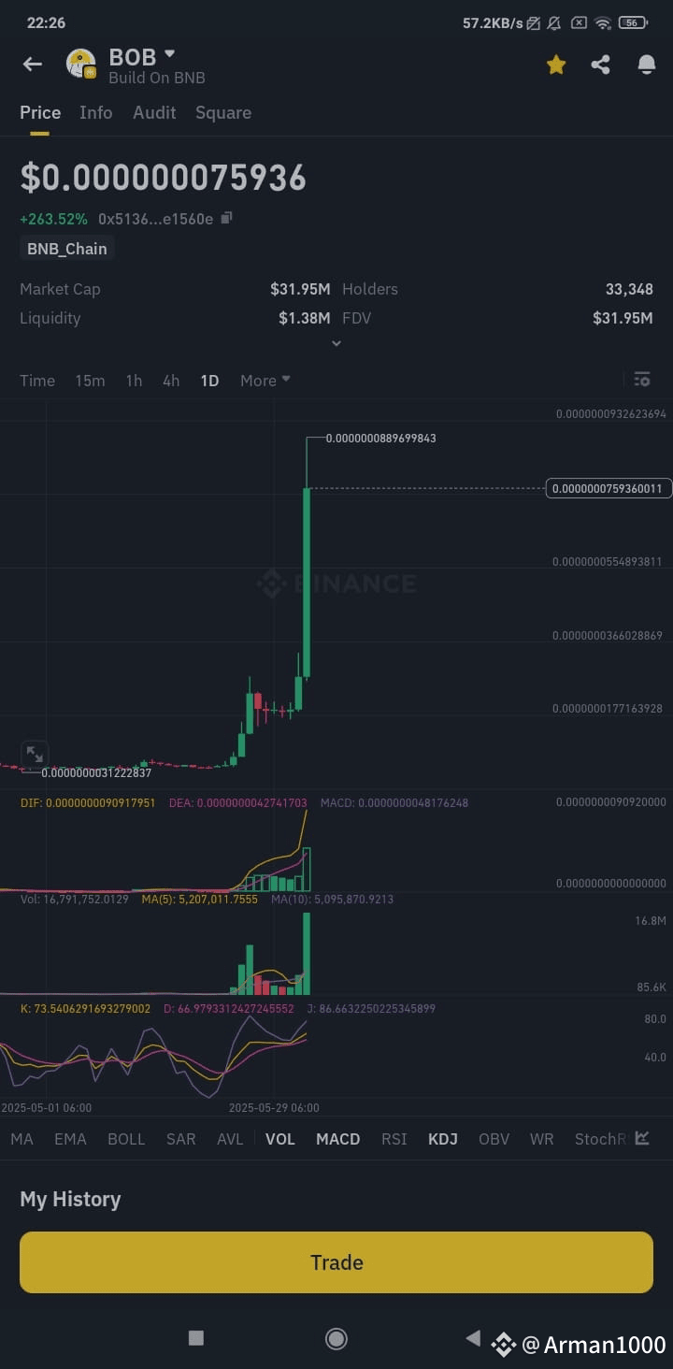Viewport: 673px width, 1369px height.
Task: Tap the My History heading
Action: (x=70, y=1199)
